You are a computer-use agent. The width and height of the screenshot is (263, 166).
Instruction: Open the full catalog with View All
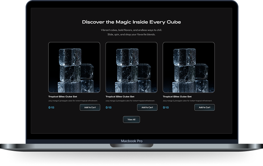click(131, 120)
